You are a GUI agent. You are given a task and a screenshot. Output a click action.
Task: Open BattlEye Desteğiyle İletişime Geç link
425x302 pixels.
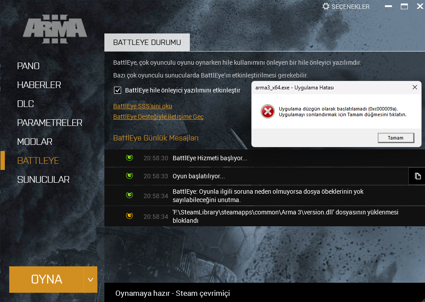point(158,117)
